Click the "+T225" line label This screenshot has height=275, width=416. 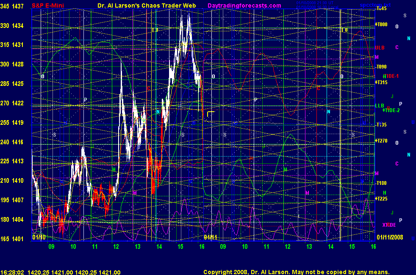tap(381, 199)
